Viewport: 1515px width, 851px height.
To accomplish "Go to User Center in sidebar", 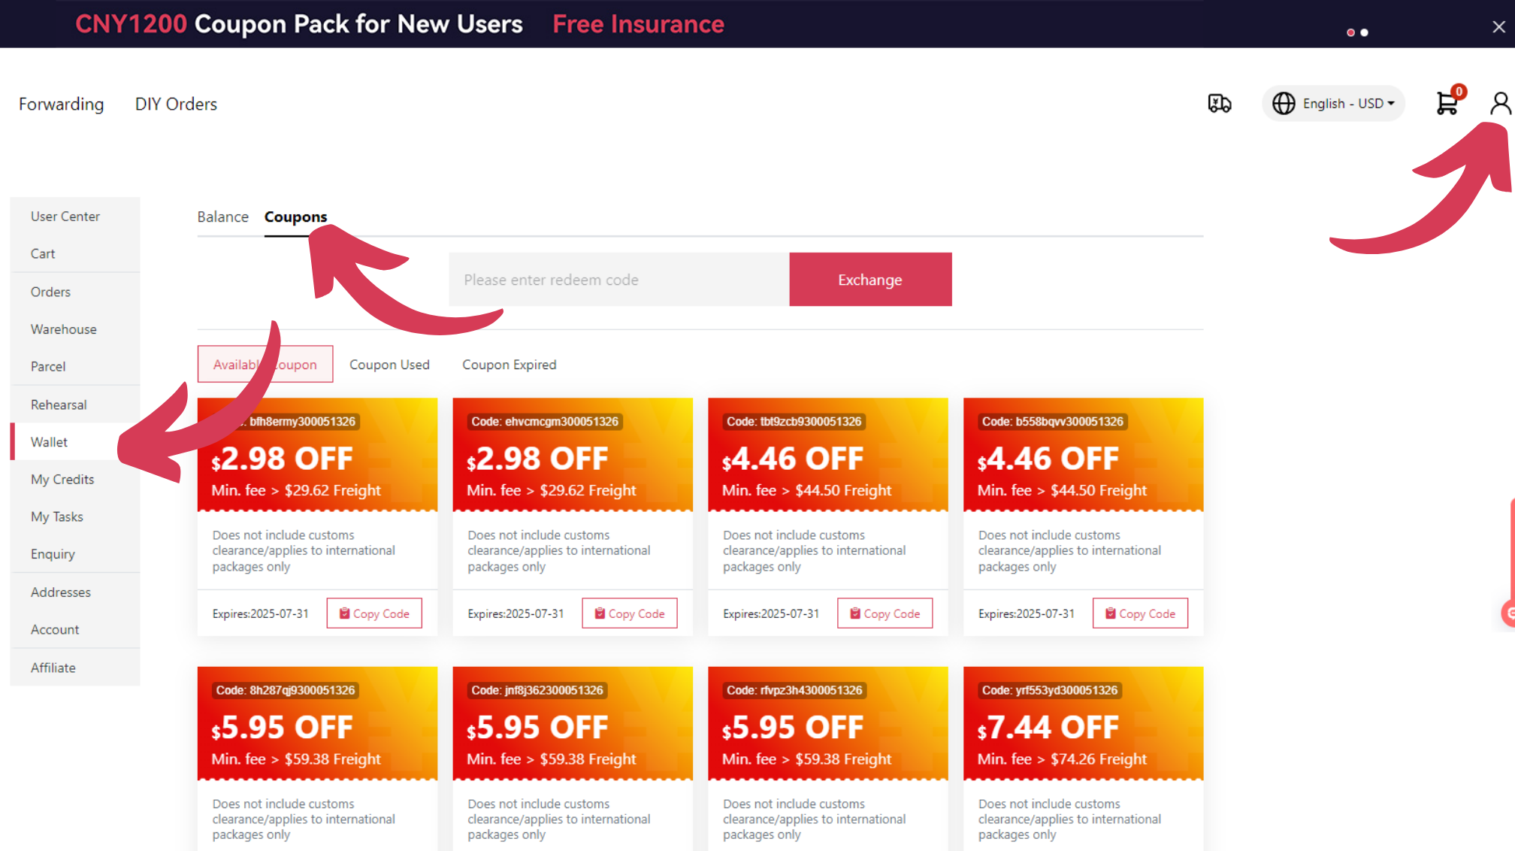I will click(x=65, y=217).
